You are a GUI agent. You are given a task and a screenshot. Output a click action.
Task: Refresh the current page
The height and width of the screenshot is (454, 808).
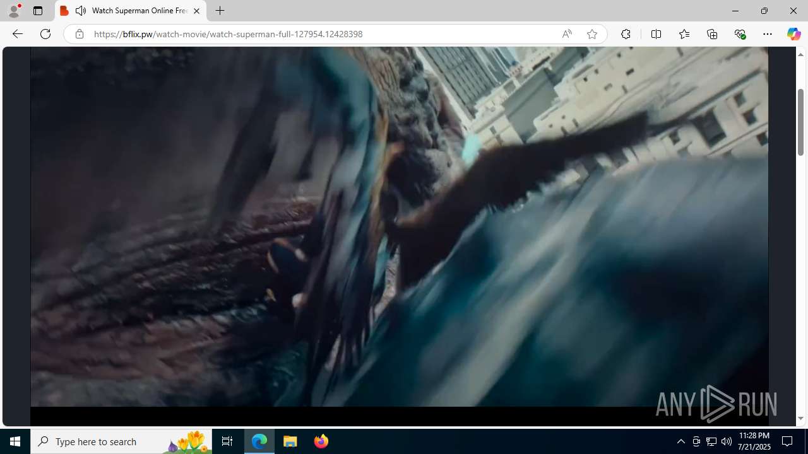[45, 34]
